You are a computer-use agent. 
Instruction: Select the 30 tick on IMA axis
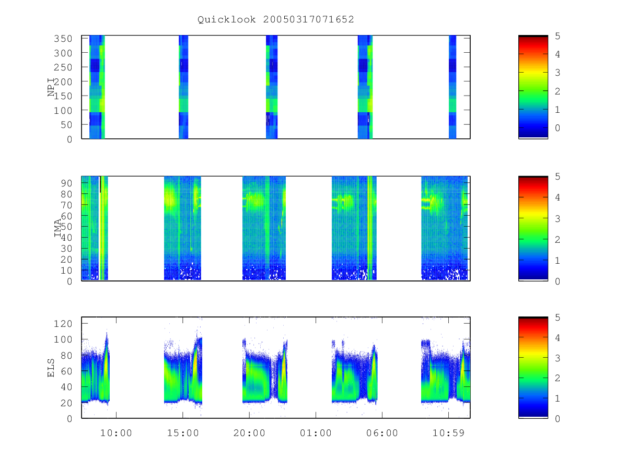pos(67,249)
